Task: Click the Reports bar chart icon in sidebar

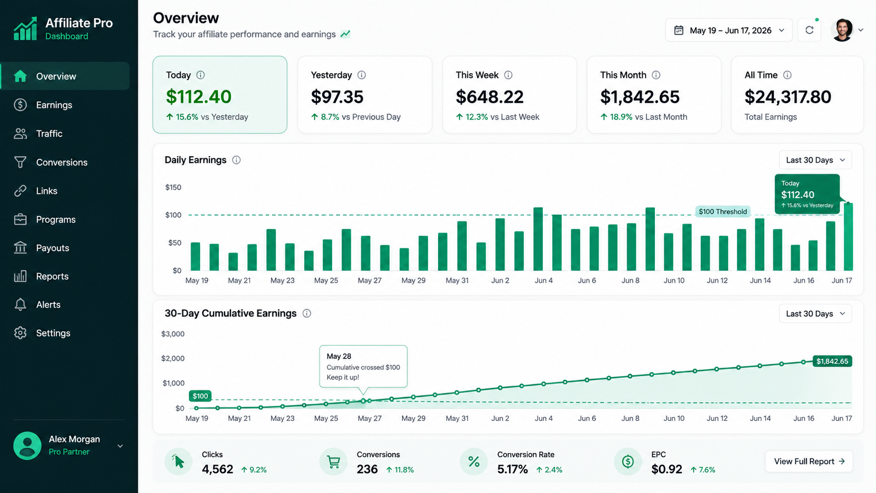Action: (20, 276)
